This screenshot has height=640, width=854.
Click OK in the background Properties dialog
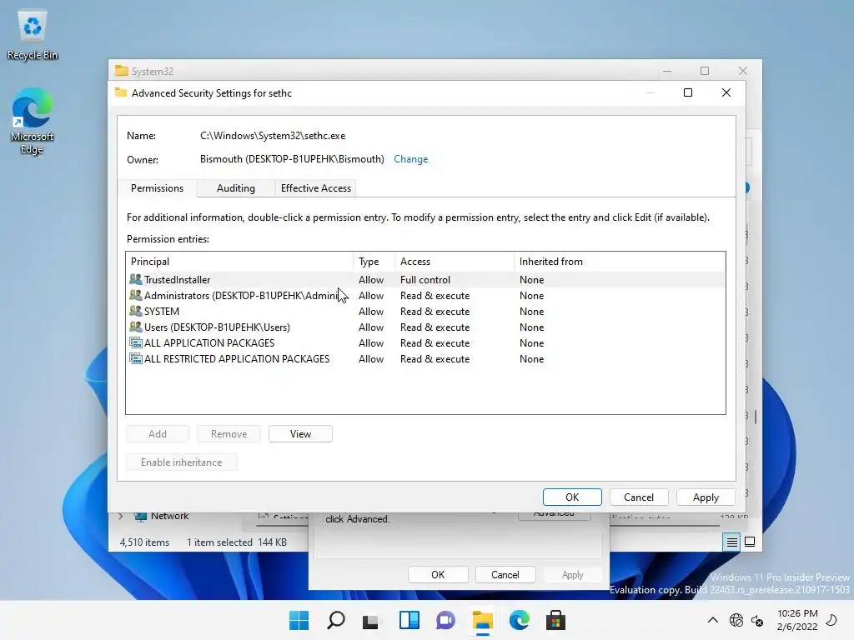(438, 575)
